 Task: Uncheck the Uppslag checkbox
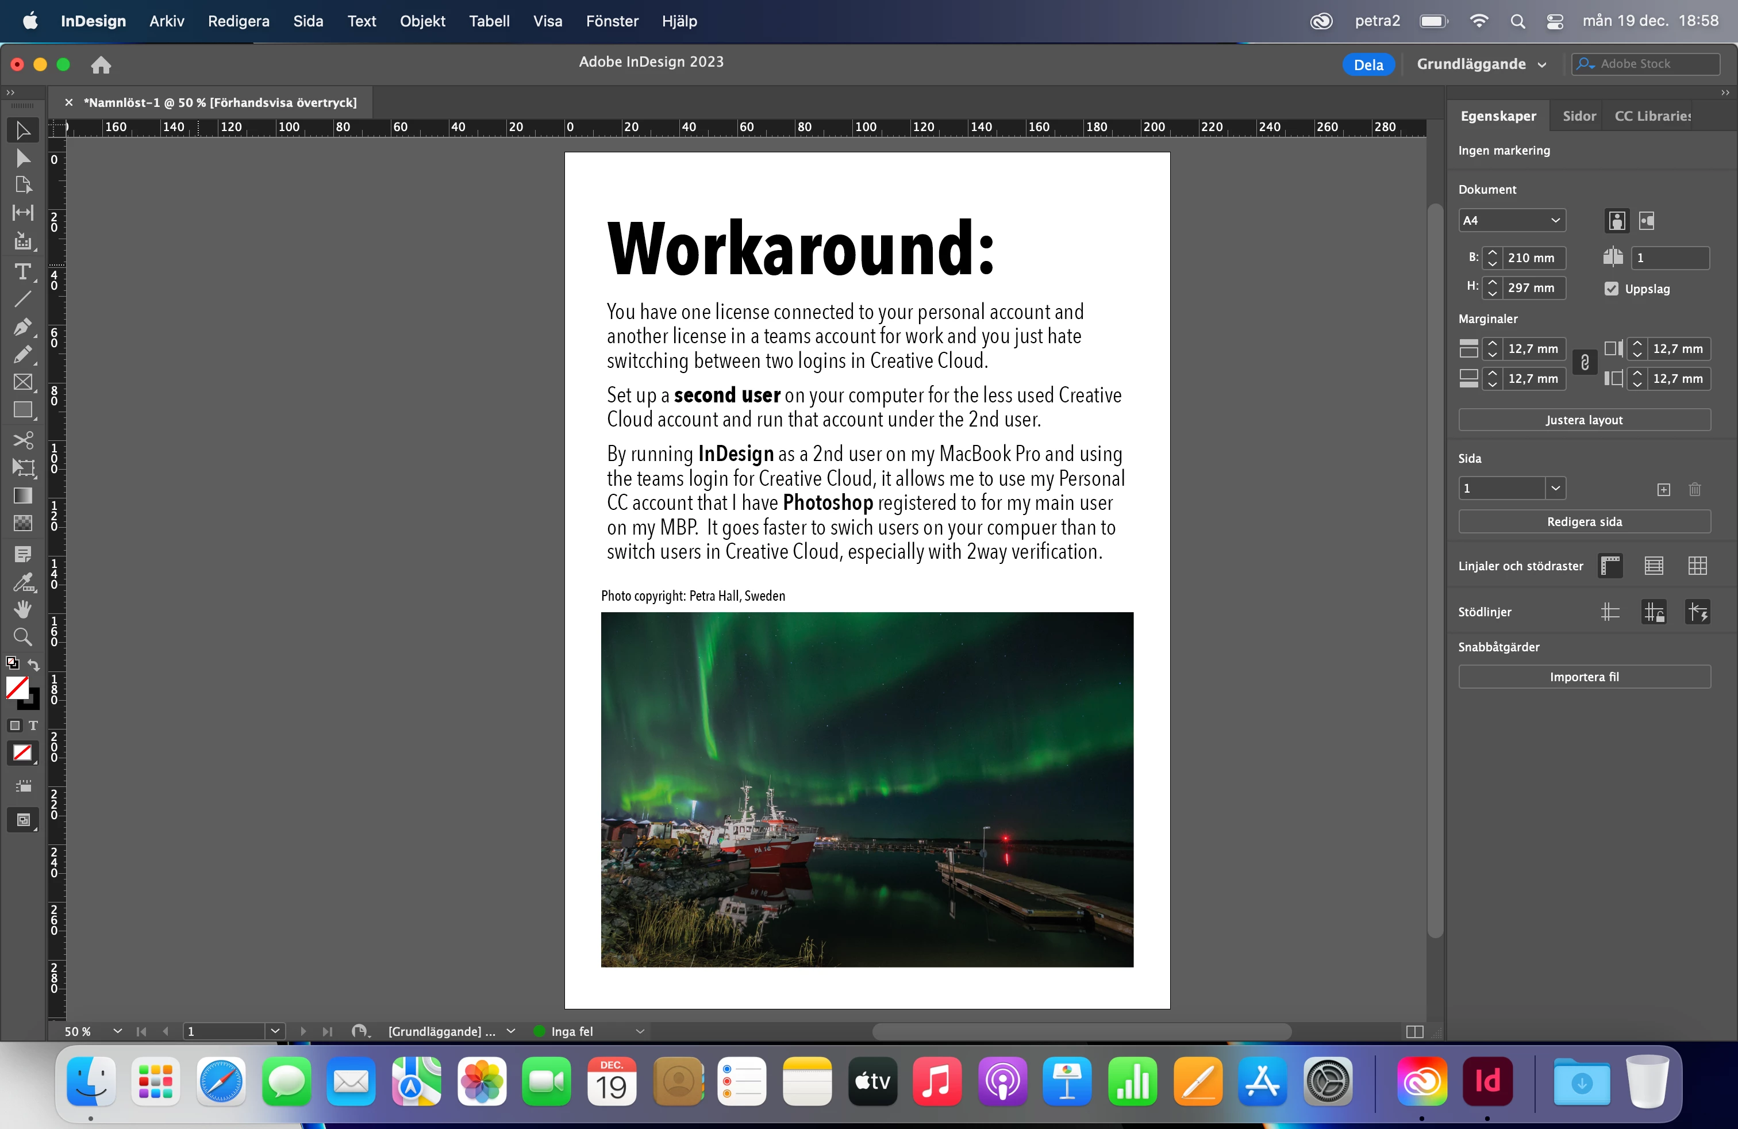[x=1612, y=289]
